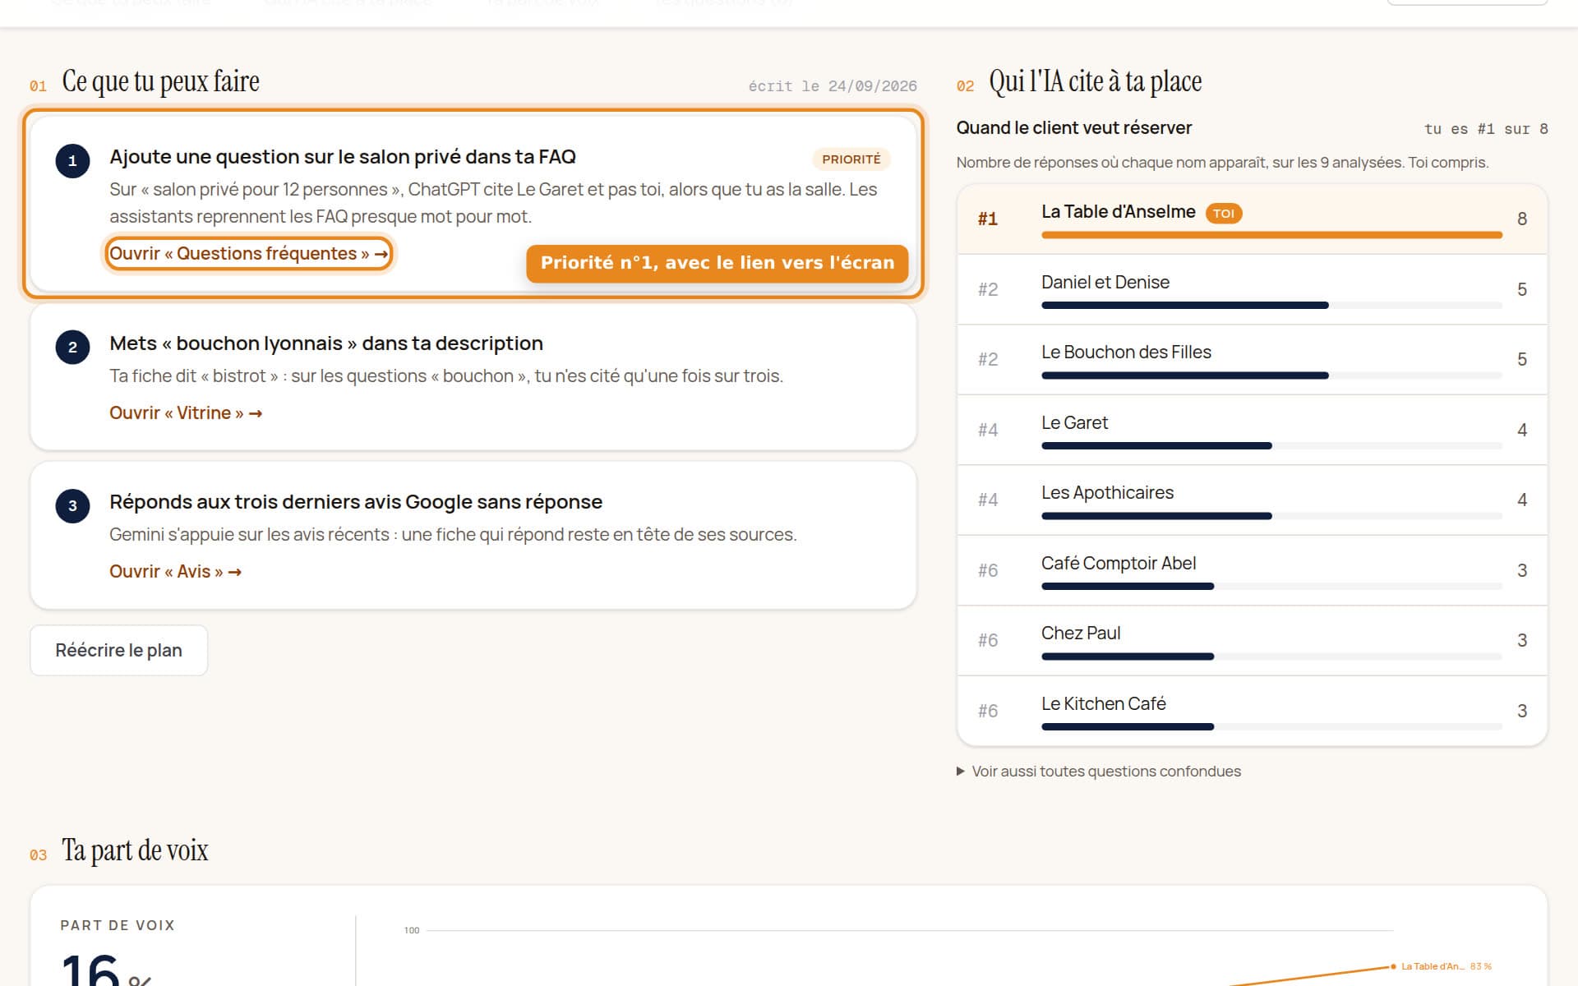1578x986 pixels.
Task: Open the « Questions fréquentes » link
Action: 248,253
